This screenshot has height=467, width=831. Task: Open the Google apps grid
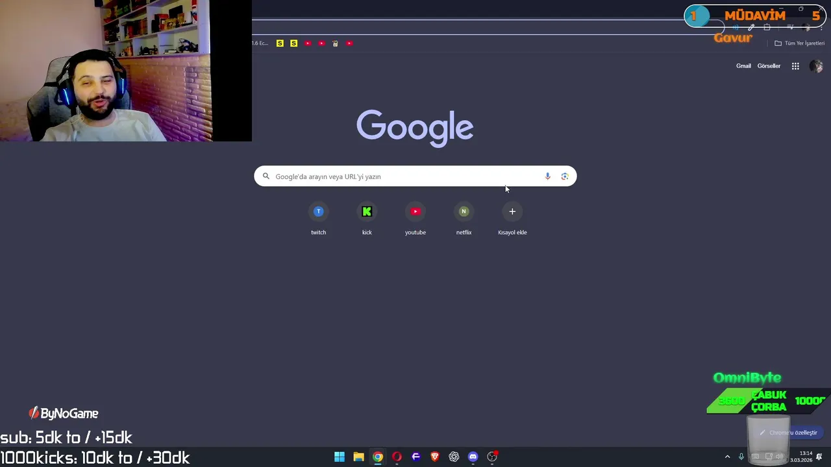(795, 66)
